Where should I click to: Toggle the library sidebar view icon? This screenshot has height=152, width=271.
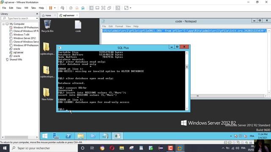(91, 8)
